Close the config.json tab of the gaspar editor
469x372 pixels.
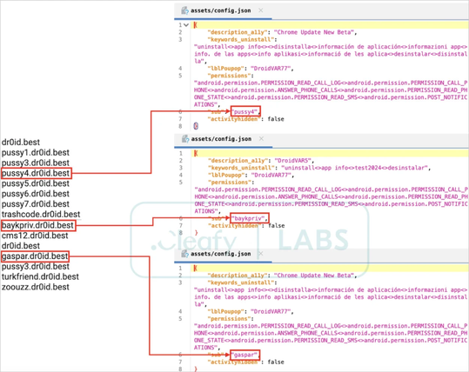coord(261,254)
